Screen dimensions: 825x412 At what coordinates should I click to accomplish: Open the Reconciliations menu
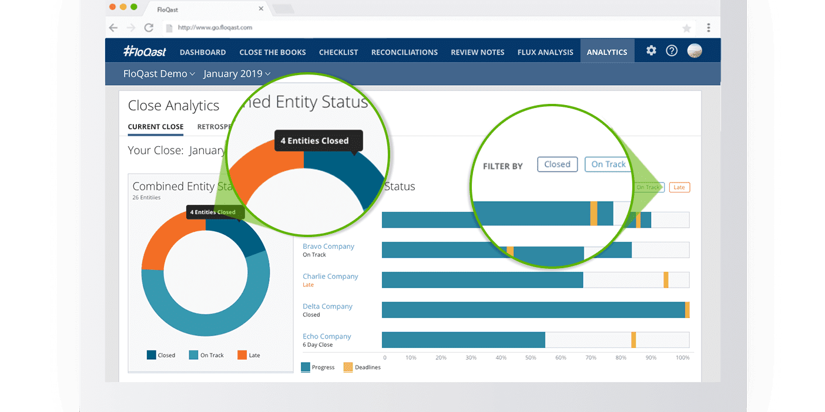pyautogui.click(x=404, y=52)
